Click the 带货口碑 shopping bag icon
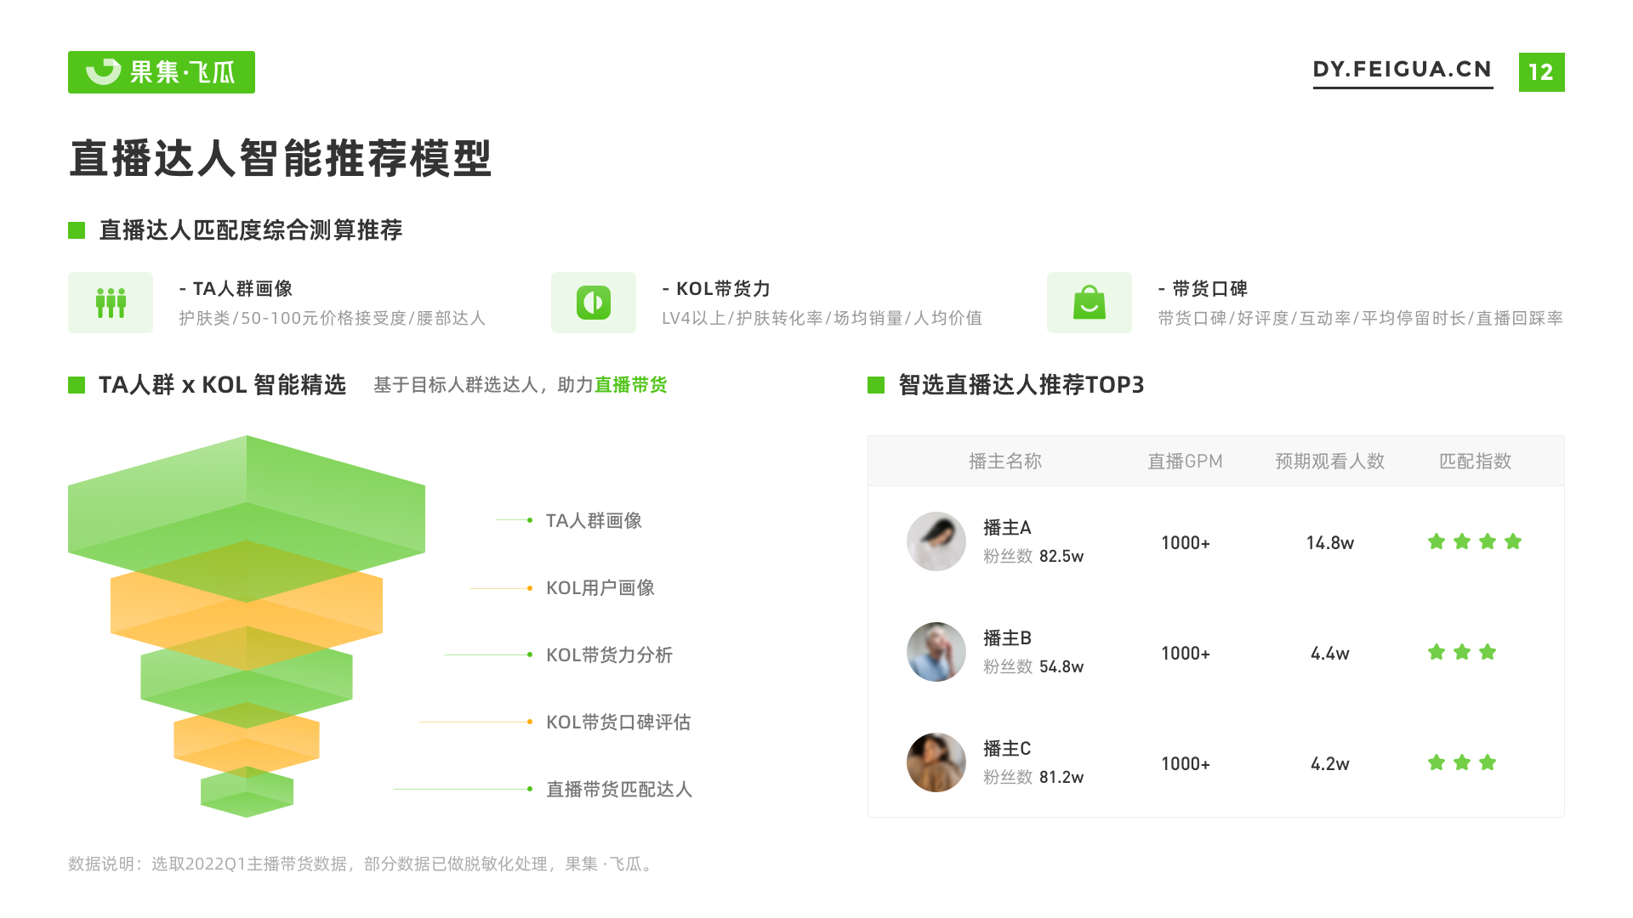This screenshot has height=918, width=1633. click(x=1089, y=303)
